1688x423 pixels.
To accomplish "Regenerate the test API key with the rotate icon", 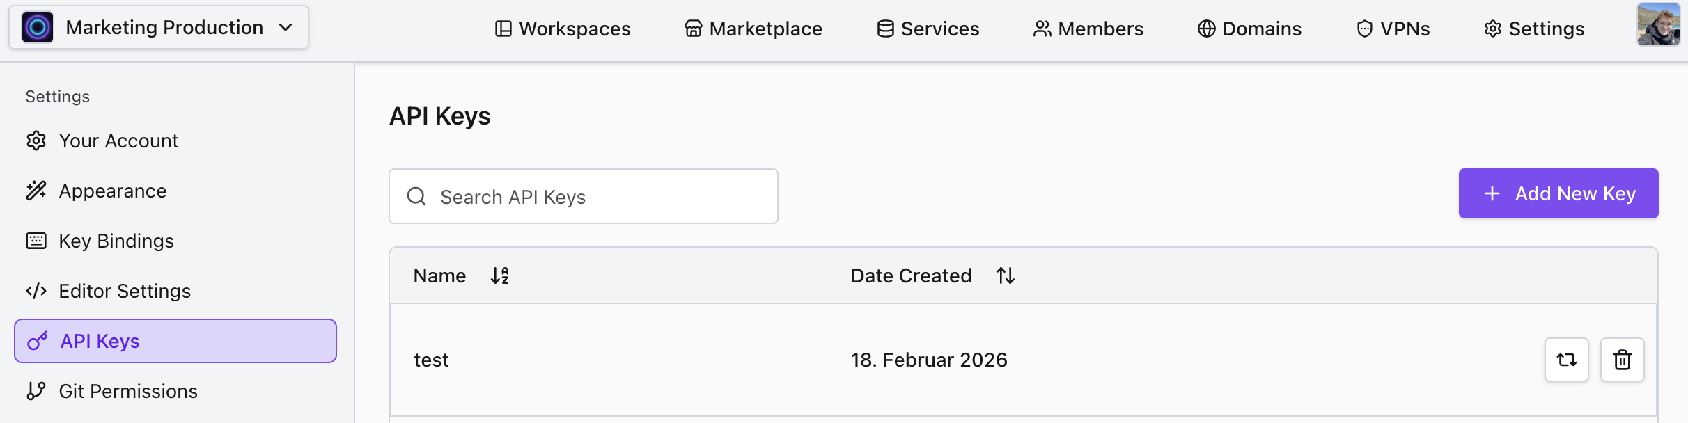I will [1566, 360].
